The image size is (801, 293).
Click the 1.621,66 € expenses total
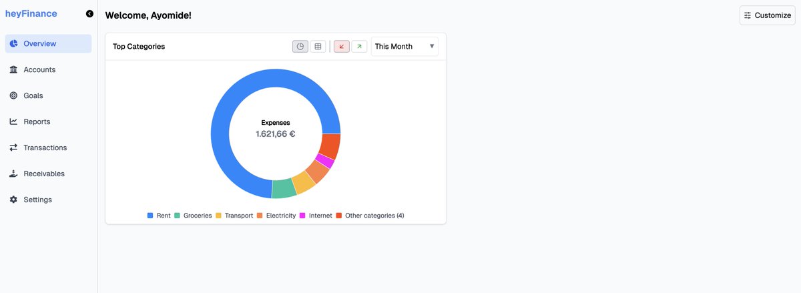point(276,134)
